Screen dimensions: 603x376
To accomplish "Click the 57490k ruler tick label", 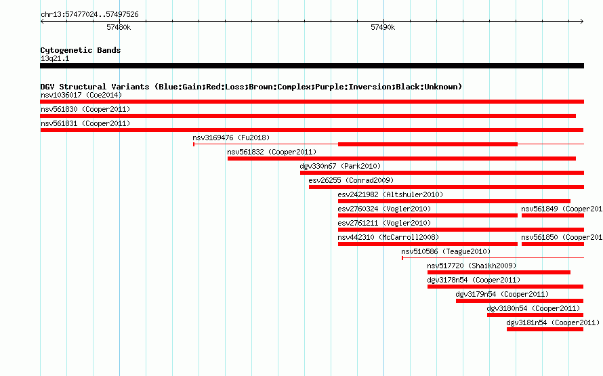I will pyautogui.click(x=383, y=27).
